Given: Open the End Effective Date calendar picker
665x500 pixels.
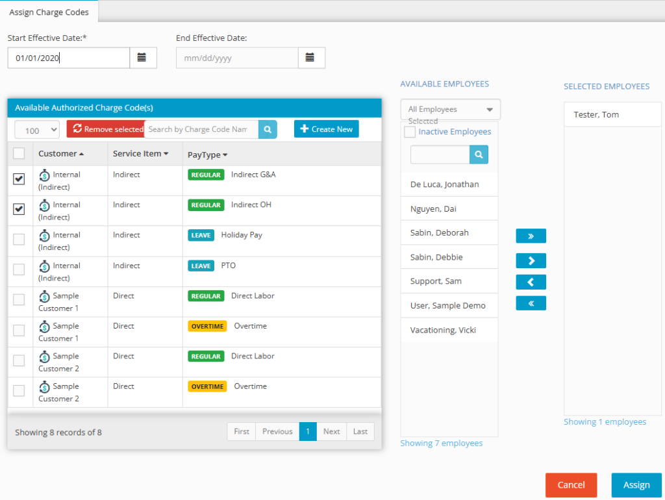Looking at the screenshot, I should [310, 58].
